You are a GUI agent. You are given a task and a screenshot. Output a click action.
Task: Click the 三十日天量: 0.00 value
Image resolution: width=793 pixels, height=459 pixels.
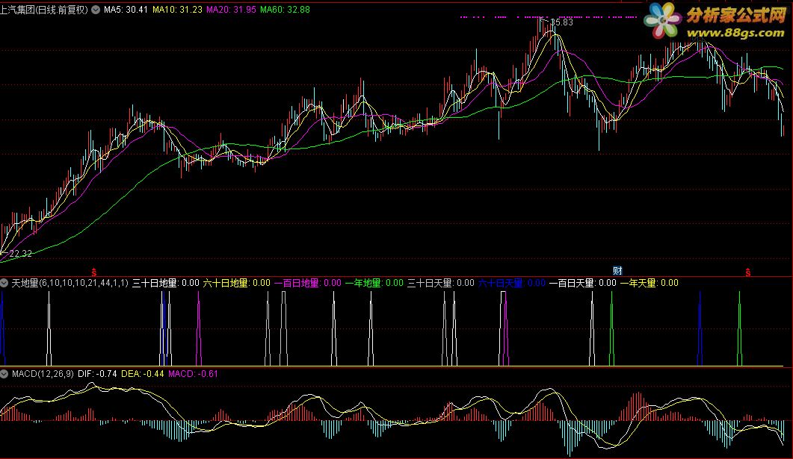coord(440,284)
